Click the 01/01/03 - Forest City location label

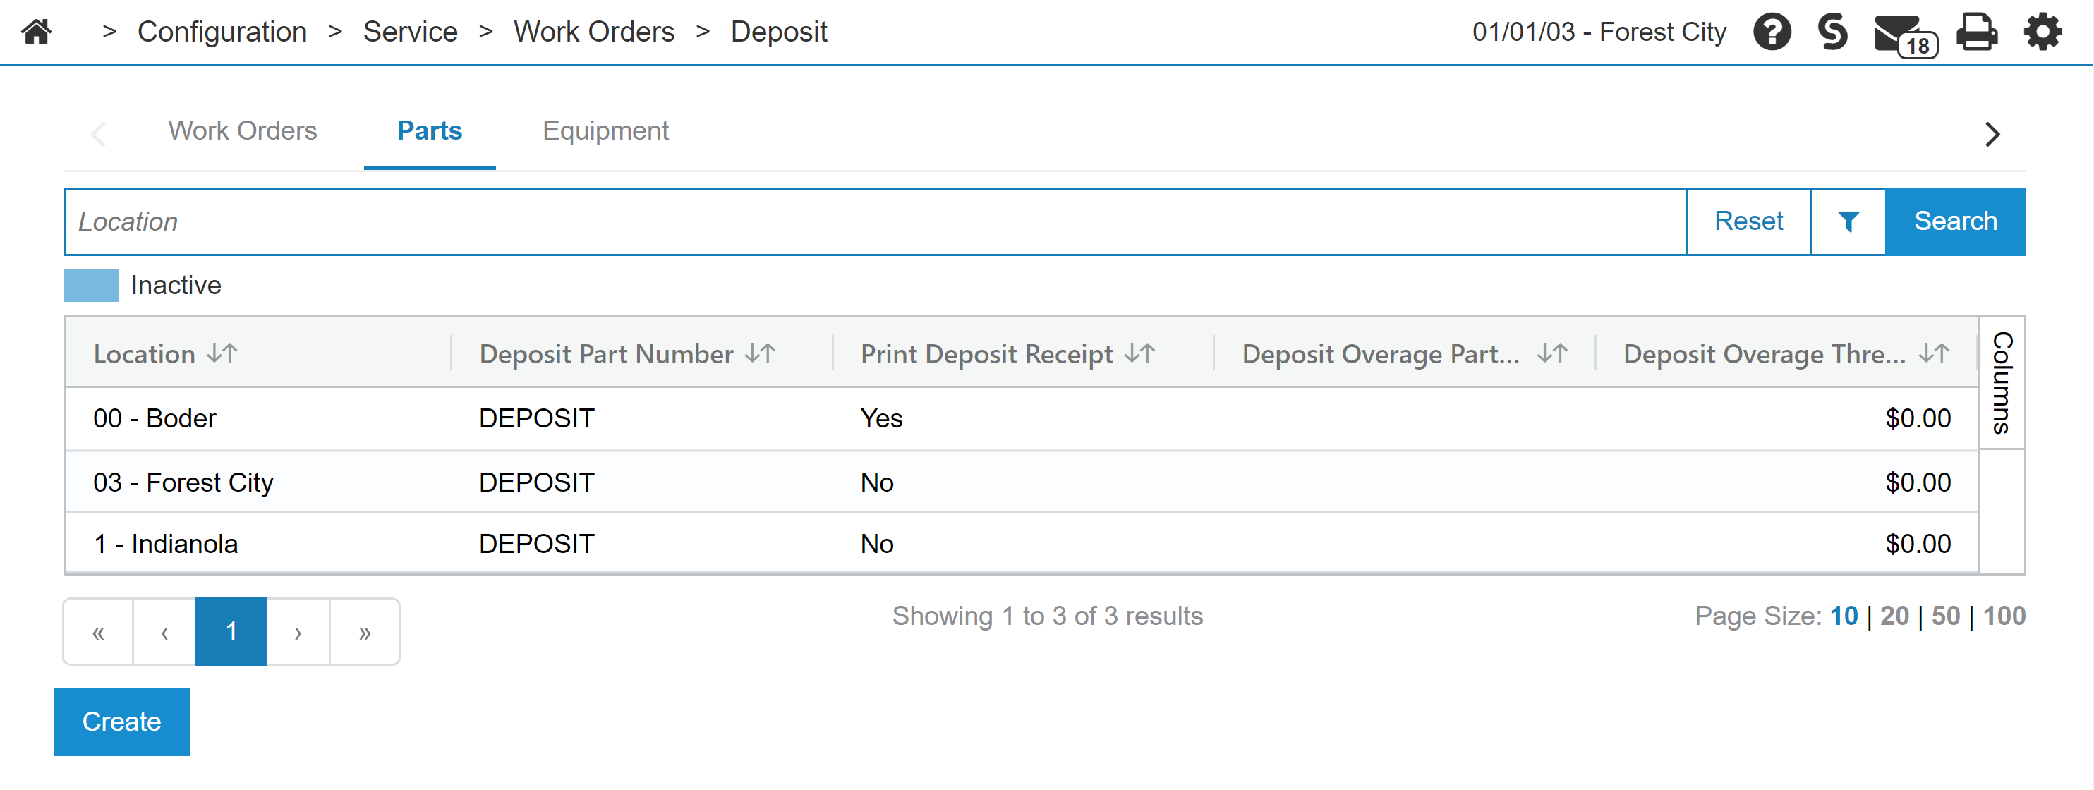[x=1599, y=32]
